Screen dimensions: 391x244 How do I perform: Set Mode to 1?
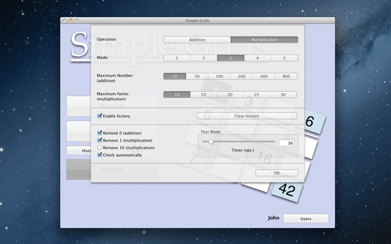coord(177,58)
